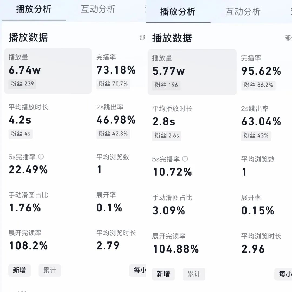This screenshot has width=292, height=292.
Task: Click the 73.18% 完播率 metric
Action: pos(116,70)
